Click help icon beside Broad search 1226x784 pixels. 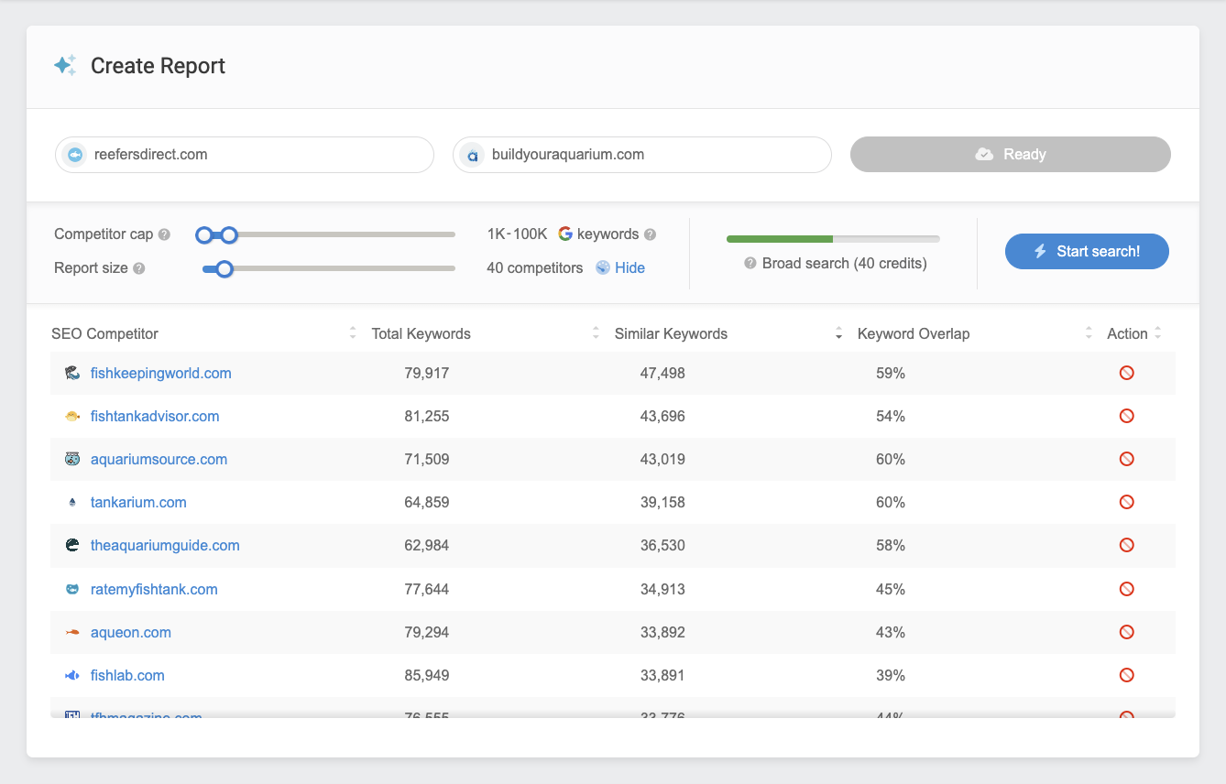coord(750,264)
